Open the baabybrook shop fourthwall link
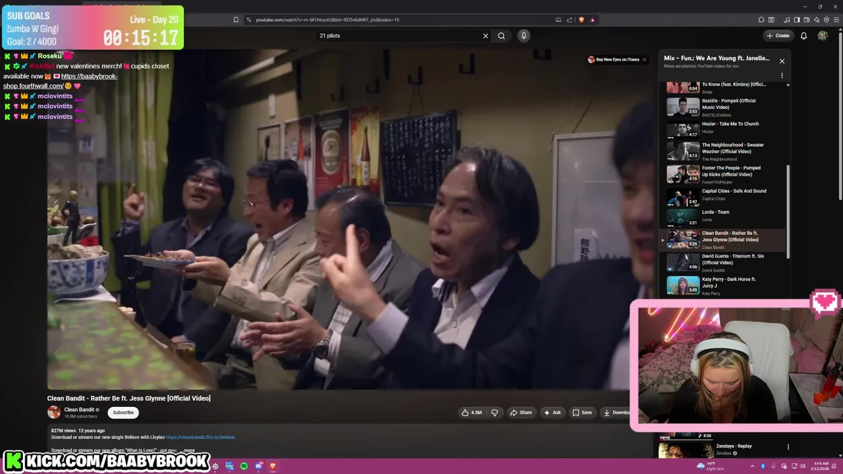This screenshot has width=843, height=474. (60, 81)
